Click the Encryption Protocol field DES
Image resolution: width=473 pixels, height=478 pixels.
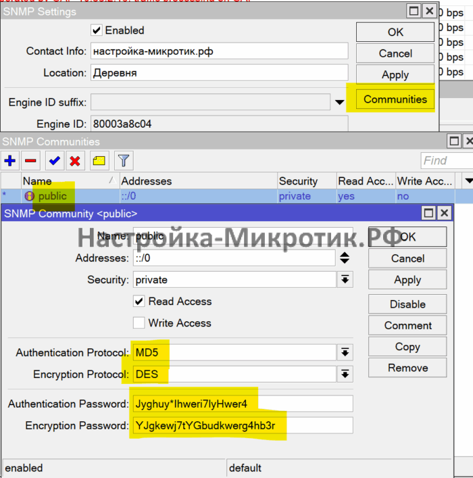[x=234, y=374]
